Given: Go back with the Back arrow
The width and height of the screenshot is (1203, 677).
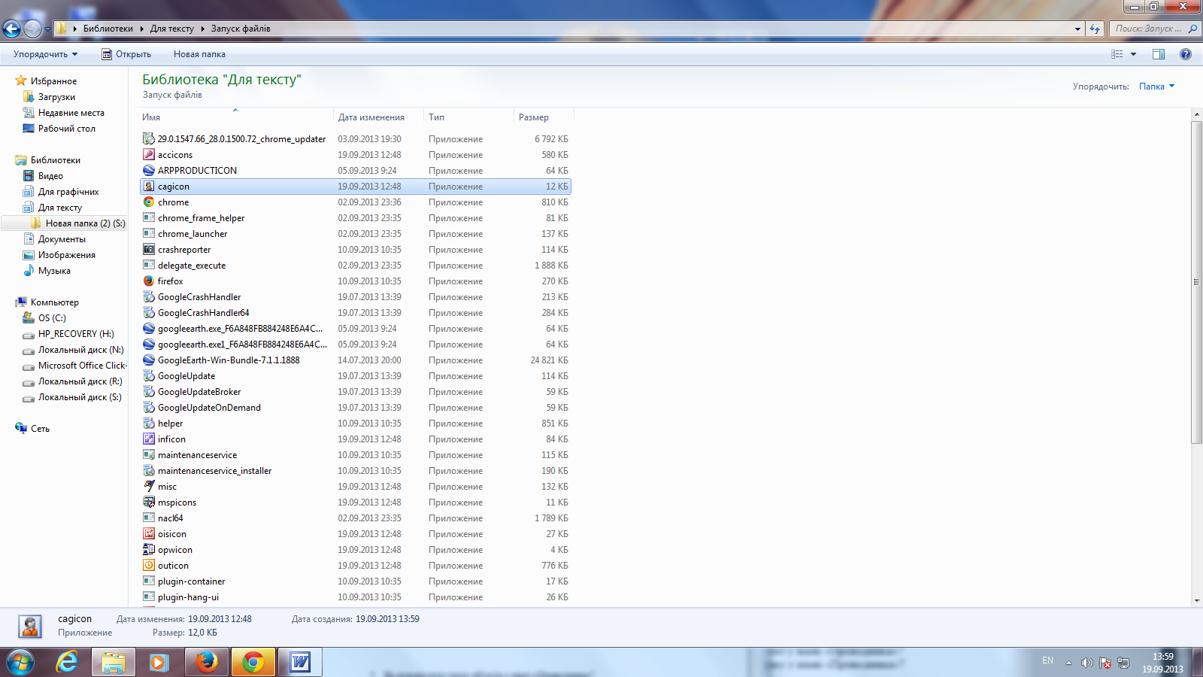Looking at the screenshot, I should point(11,29).
